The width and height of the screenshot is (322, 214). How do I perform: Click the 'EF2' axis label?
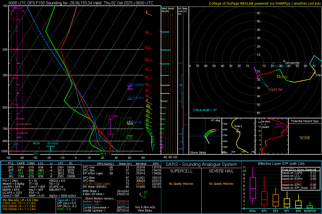[x=276, y=211]
